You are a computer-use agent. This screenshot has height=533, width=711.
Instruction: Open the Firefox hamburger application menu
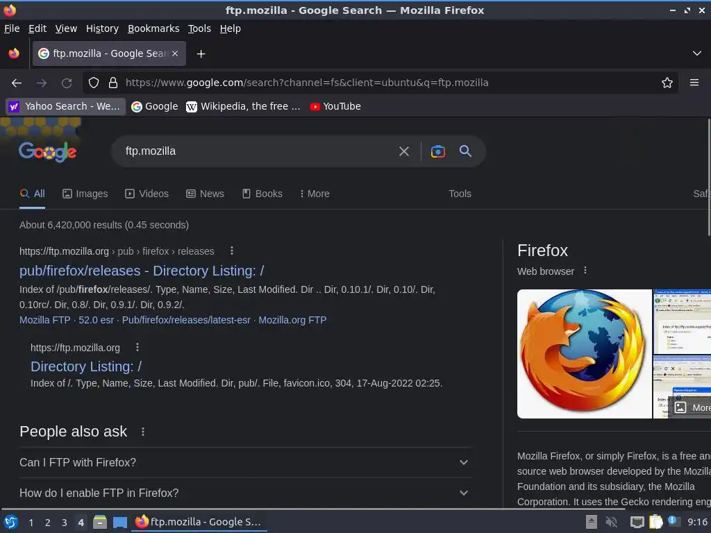click(x=694, y=83)
